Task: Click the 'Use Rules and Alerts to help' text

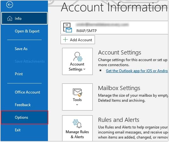Action: pyautogui.click(x=133, y=132)
